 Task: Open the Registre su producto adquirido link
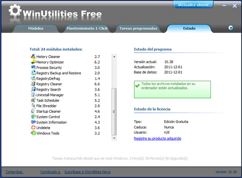(157, 138)
